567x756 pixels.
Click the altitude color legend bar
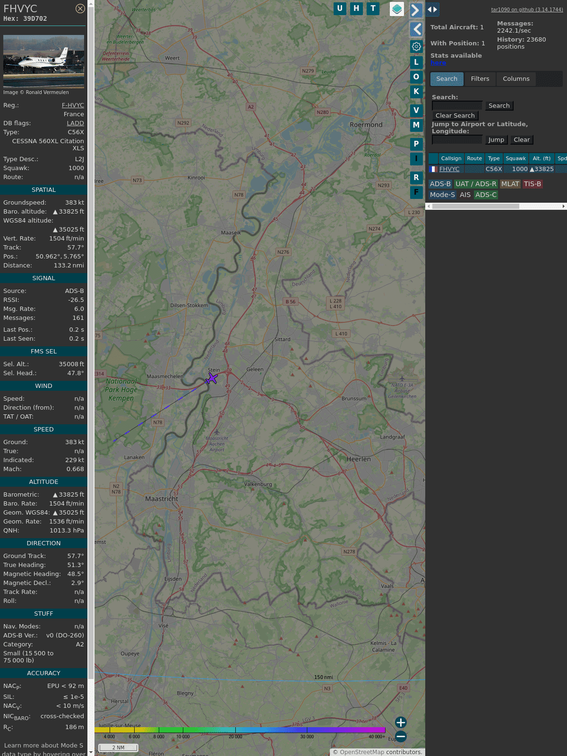pos(240,730)
